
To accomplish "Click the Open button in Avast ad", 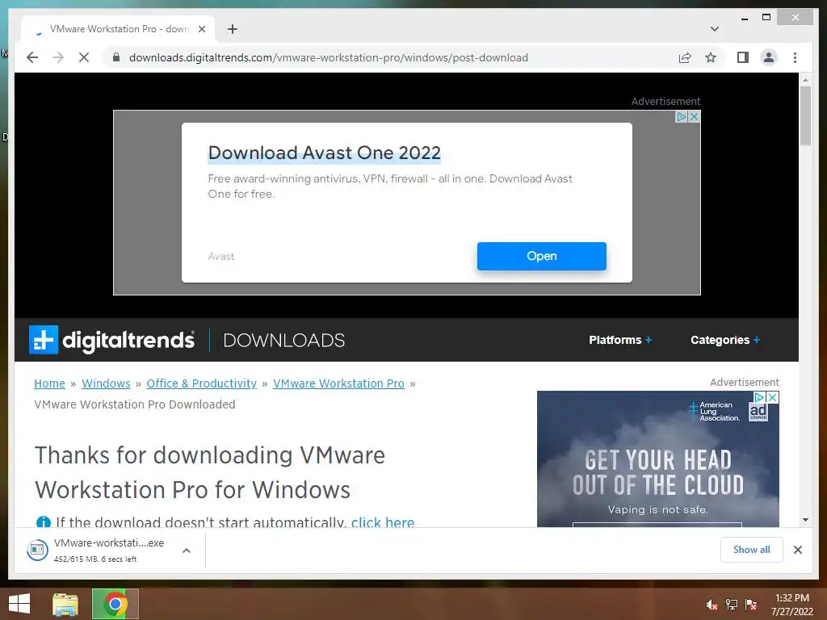I will tap(542, 256).
